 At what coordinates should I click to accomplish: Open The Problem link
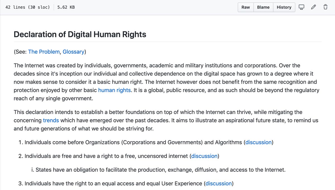pyautogui.click(x=44, y=52)
